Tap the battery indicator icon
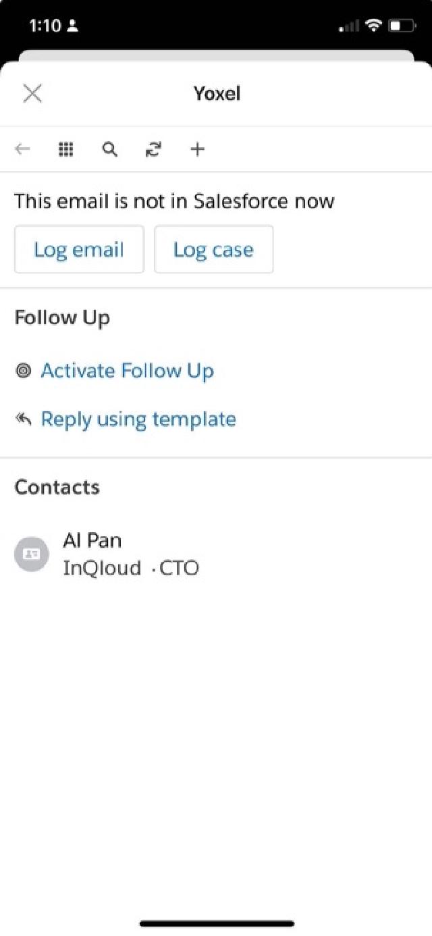The image size is (432, 936). 402,26
